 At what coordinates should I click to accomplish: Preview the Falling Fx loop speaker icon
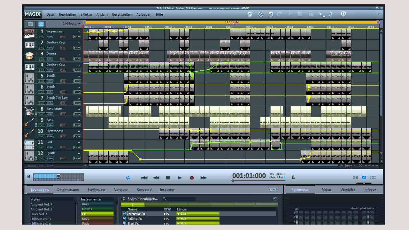tap(124, 218)
